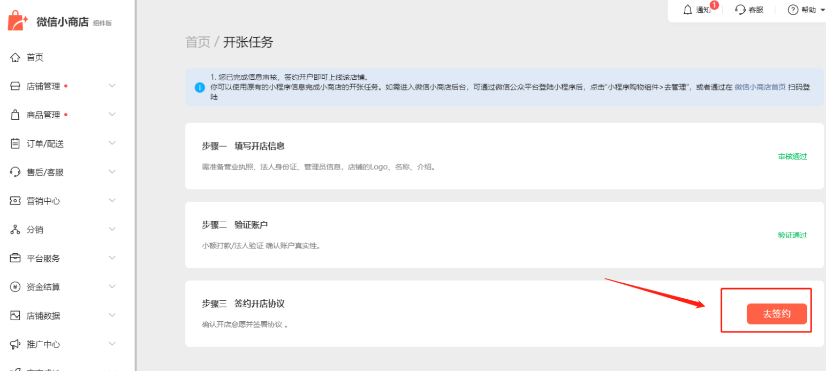Click the blue info icon in notice banner

(x=200, y=87)
